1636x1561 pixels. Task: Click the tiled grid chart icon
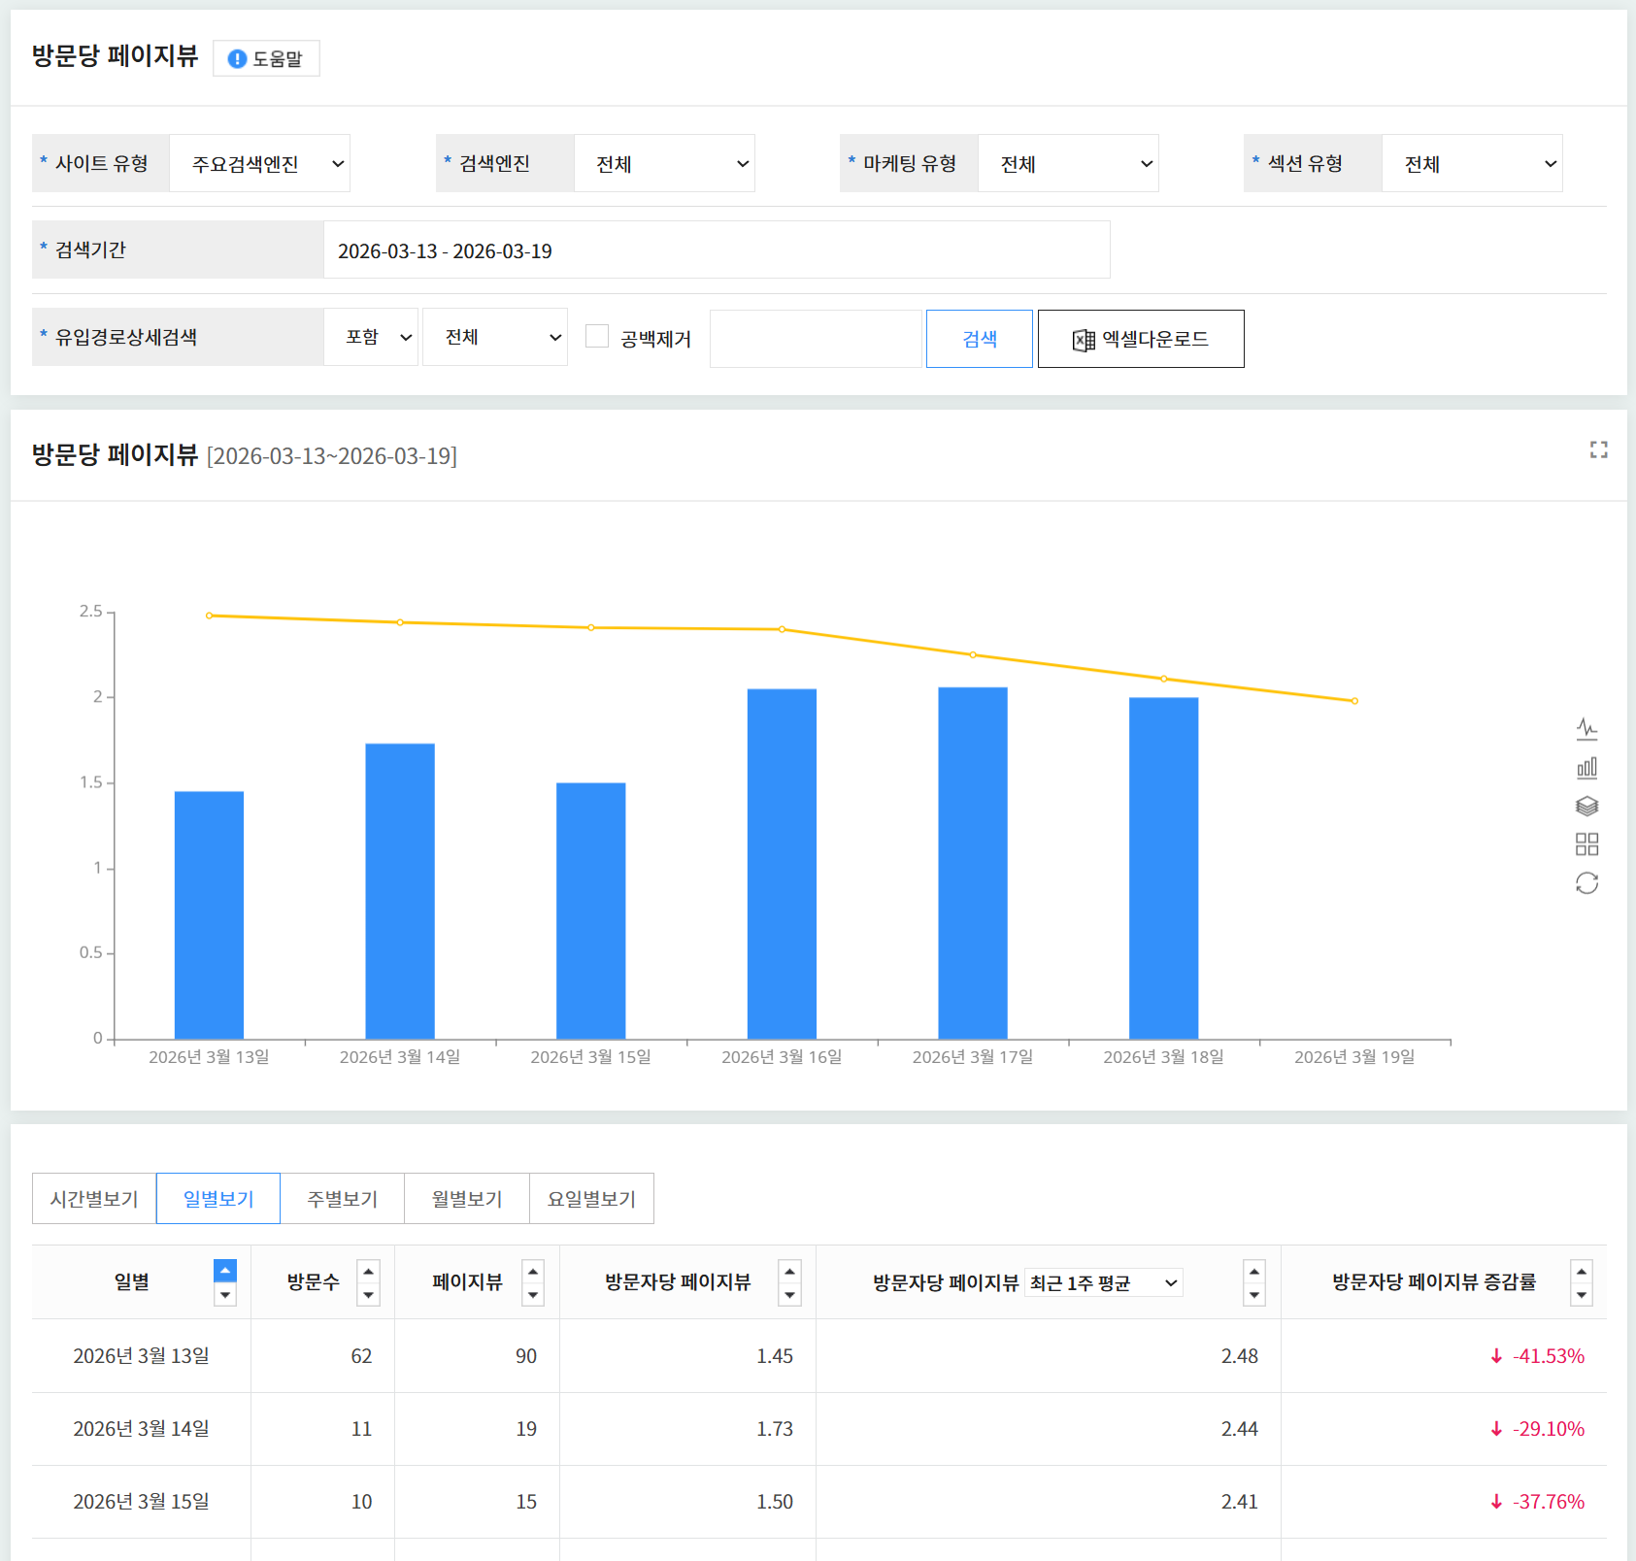1586,845
